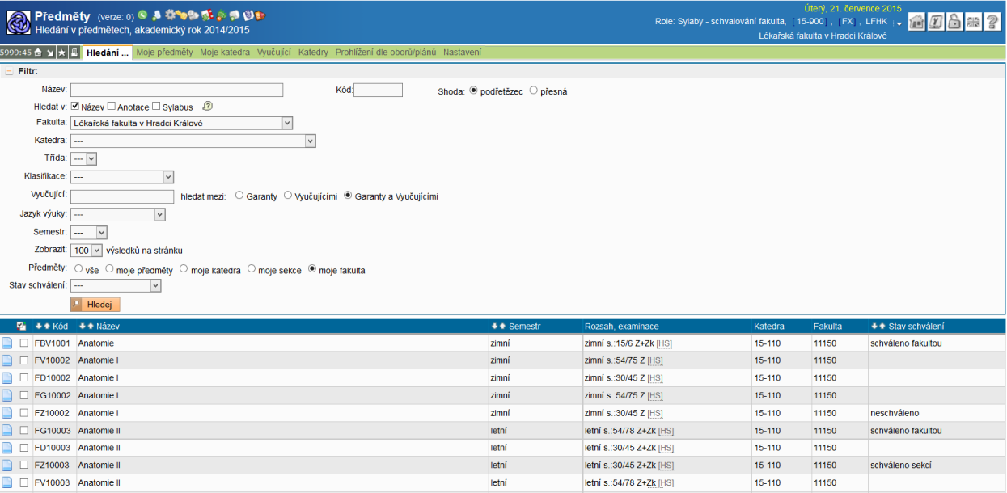Click the gear icon next to Předměty title
This screenshot has width=1007, height=493.
[169, 15]
